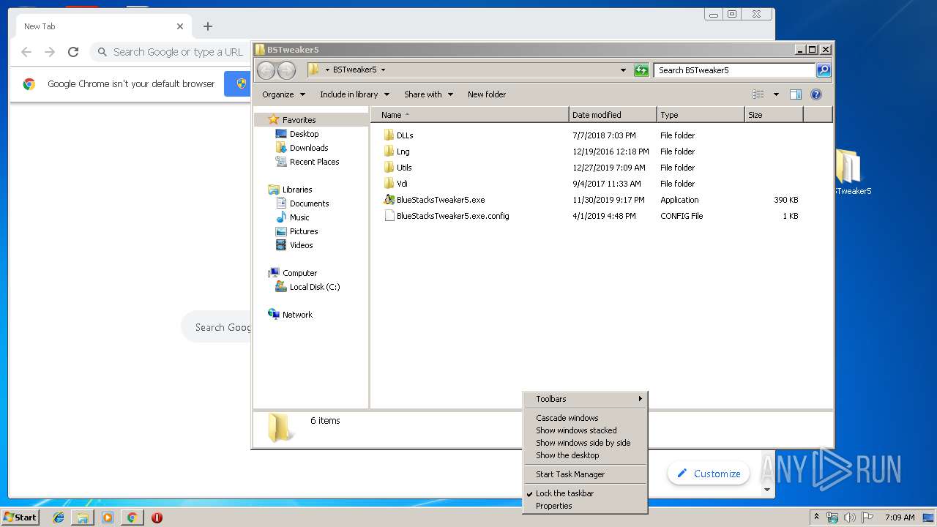Open the view options dropdown arrow
Viewport: 937px width, 527px height.
click(776, 94)
